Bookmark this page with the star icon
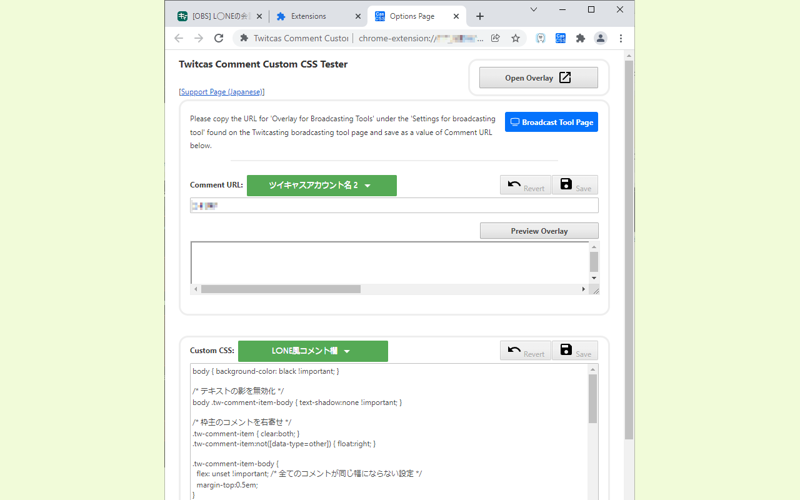 (x=516, y=38)
